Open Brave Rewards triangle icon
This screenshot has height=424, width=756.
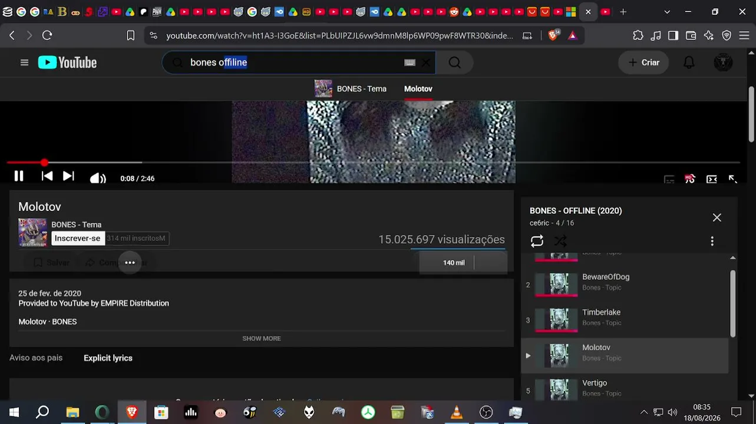(572, 35)
